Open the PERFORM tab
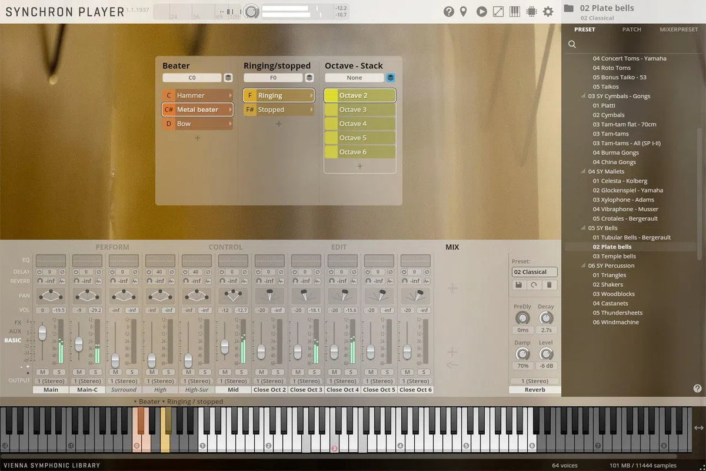706x471 pixels. (112, 247)
